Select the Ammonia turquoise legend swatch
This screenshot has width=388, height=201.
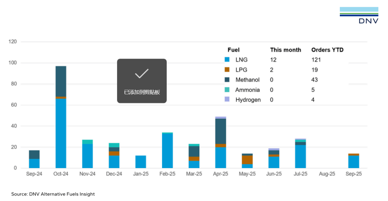tap(227, 90)
